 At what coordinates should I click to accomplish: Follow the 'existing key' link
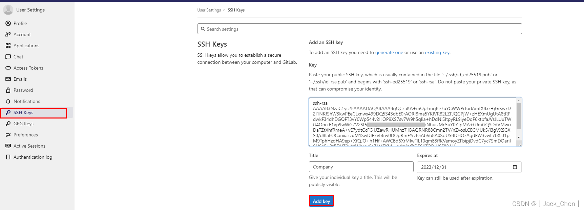pos(437,52)
